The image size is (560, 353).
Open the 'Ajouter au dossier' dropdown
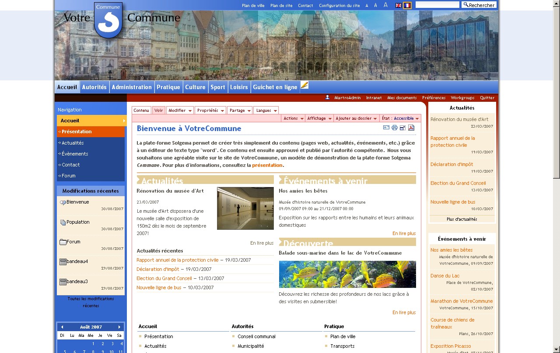(356, 118)
